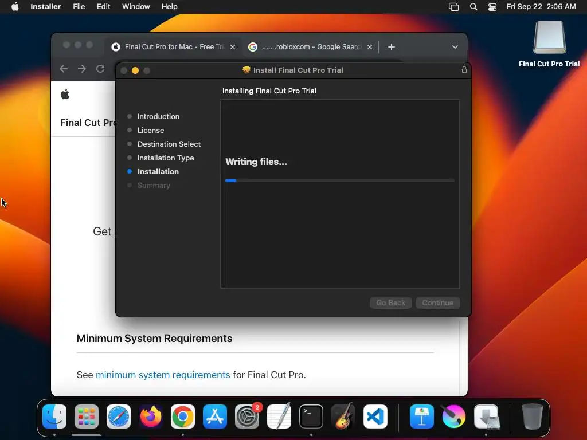
Task: Select the Introduction step in installer sidebar
Action: coord(158,116)
